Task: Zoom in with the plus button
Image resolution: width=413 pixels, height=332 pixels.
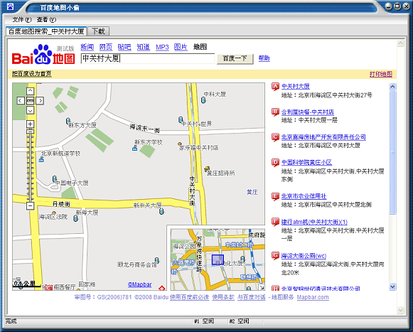Action: click(x=31, y=124)
